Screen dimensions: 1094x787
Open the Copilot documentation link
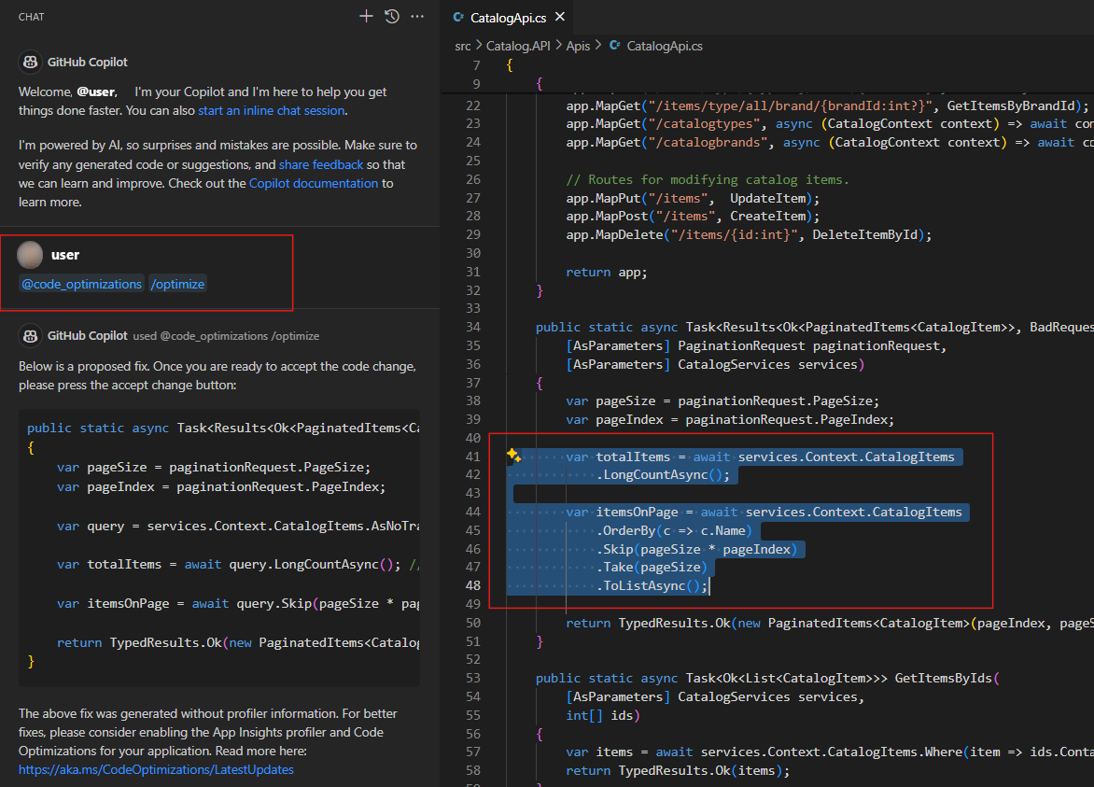[x=313, y=182]
